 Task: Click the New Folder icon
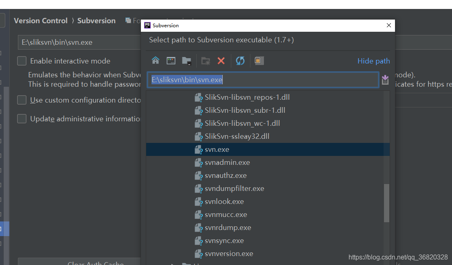(x=206, y=61)
